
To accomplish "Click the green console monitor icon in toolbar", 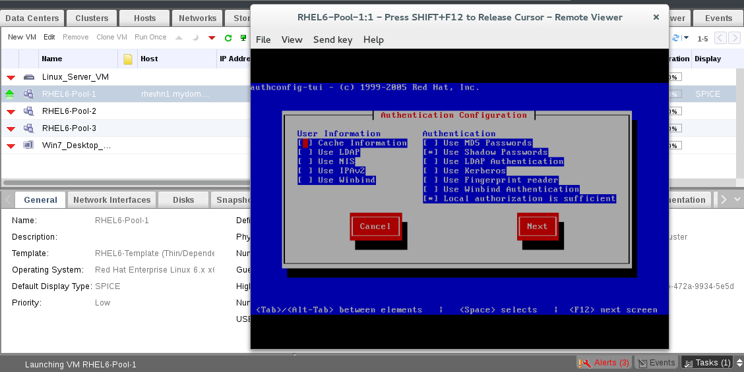I will pyautogui.click(x=243, y=38).
